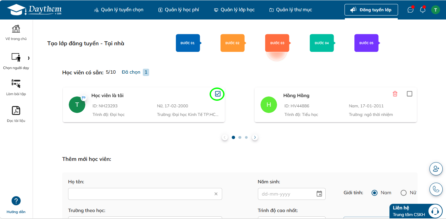Open Quản lý học phí menu
Image resolution: width=446 pixels, height=219 pixels.
click(179, 10)
